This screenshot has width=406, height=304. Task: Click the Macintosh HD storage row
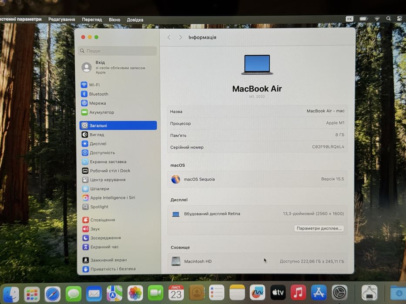pyautogui.click(x=257, y=261)
